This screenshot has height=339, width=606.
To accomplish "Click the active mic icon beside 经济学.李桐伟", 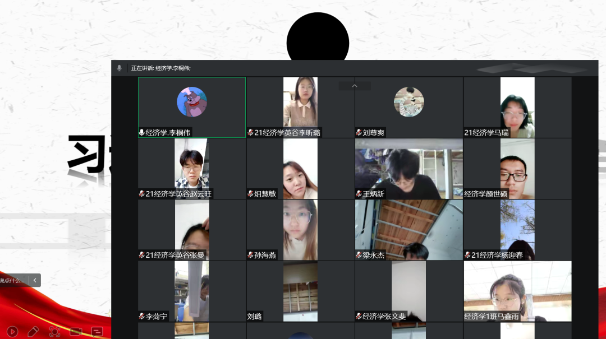I will pos(142,133).
